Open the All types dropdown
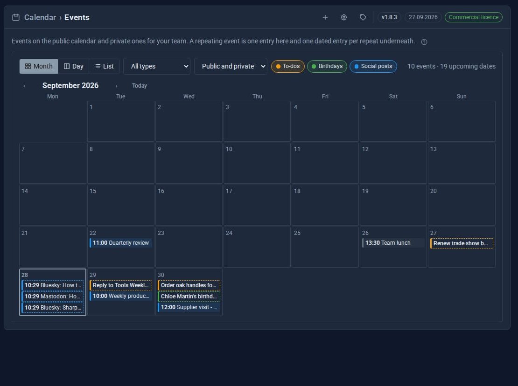 click(157, 66)
